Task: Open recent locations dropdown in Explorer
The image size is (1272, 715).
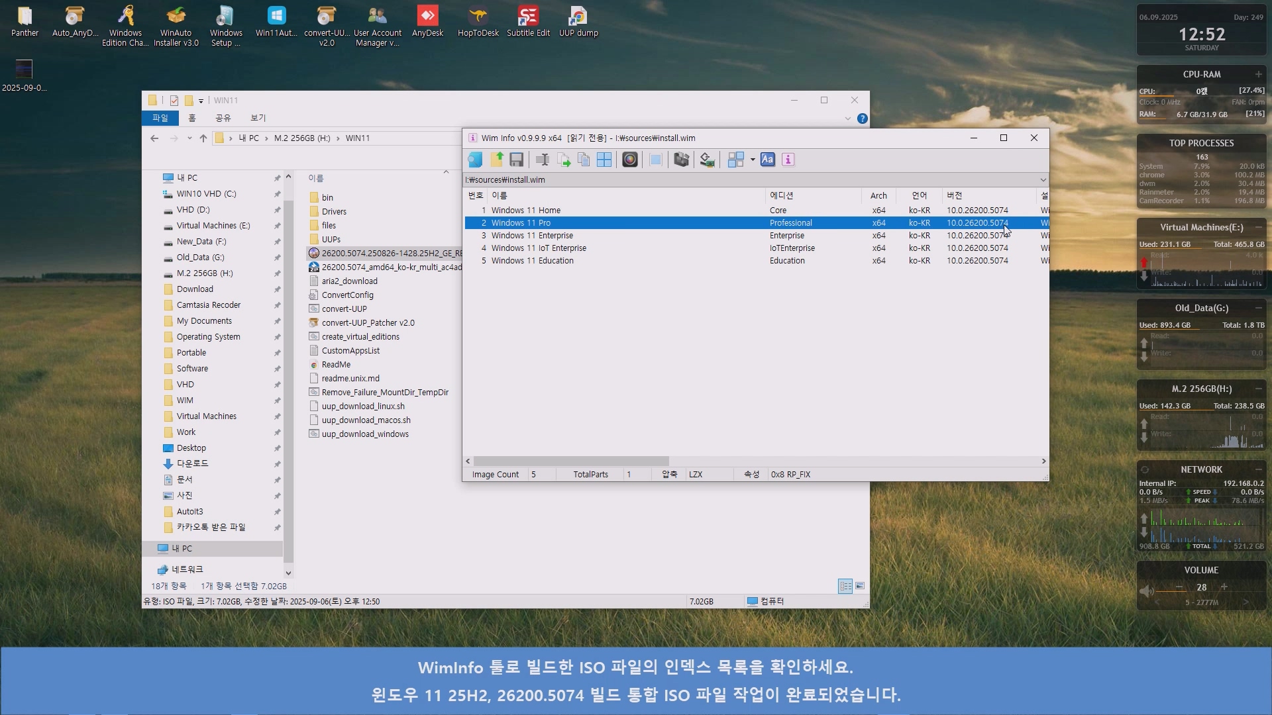Action: [x=189, y=138]
